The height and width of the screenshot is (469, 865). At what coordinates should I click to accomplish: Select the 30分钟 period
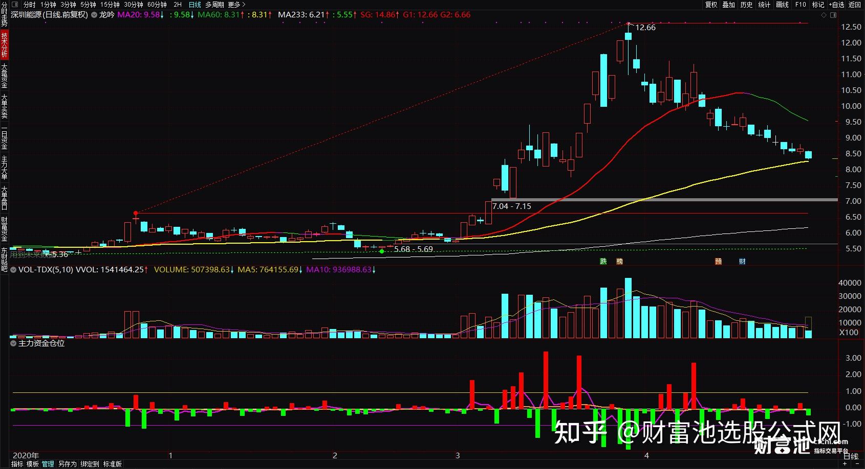click(x=134, y=5)
